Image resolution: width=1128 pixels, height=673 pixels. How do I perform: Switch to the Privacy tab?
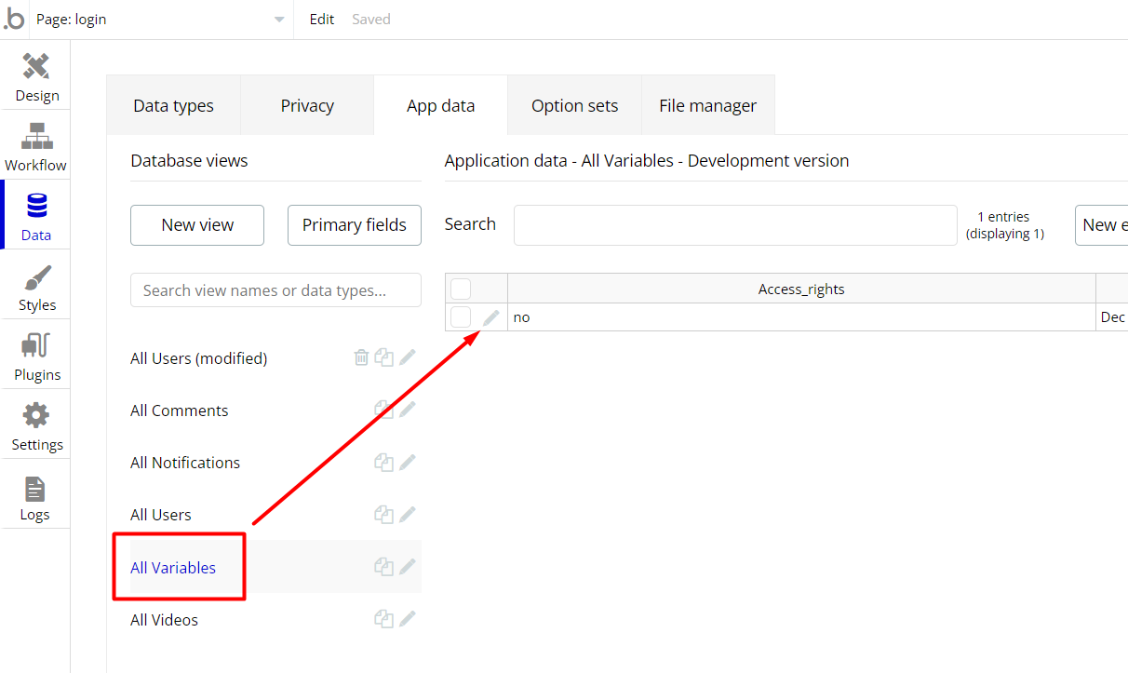307,106
